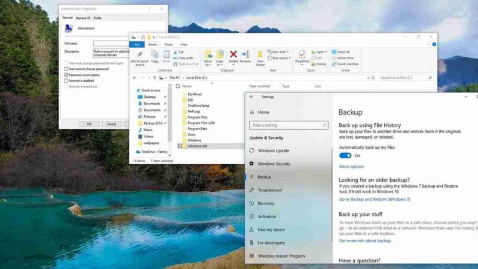Screen dimensions: 478x269
Task: Click Select all in the ribbon
Action: [341, 52]
